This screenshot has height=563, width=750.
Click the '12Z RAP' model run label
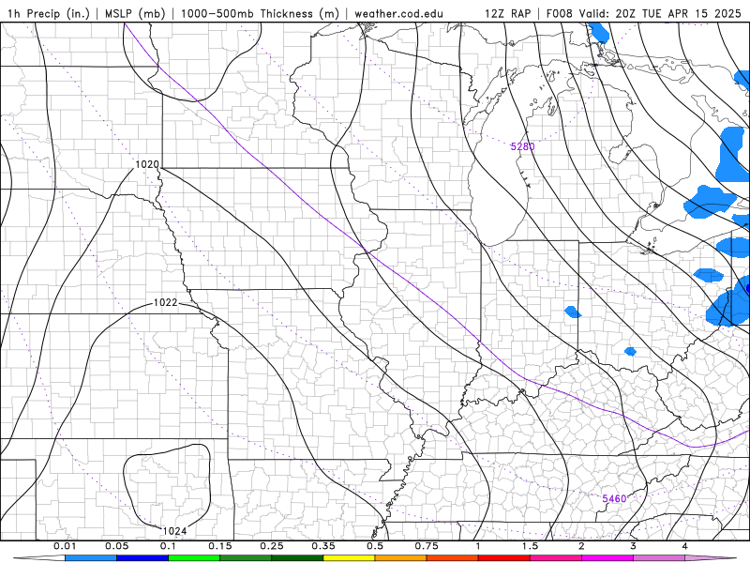pos(507,13)
